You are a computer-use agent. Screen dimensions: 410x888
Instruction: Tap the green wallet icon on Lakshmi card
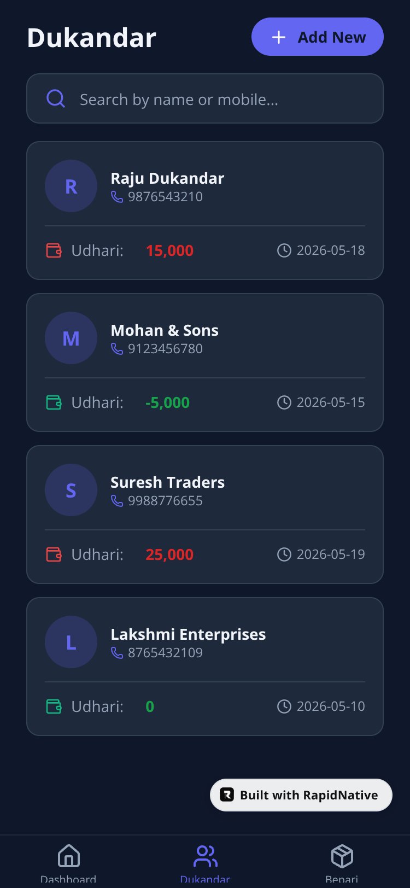pyautogui.click(x=54, y=706)
